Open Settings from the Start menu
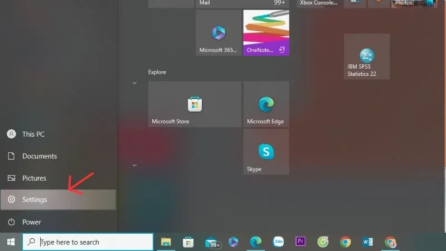446x251 pixels. (x=35, y=200)
